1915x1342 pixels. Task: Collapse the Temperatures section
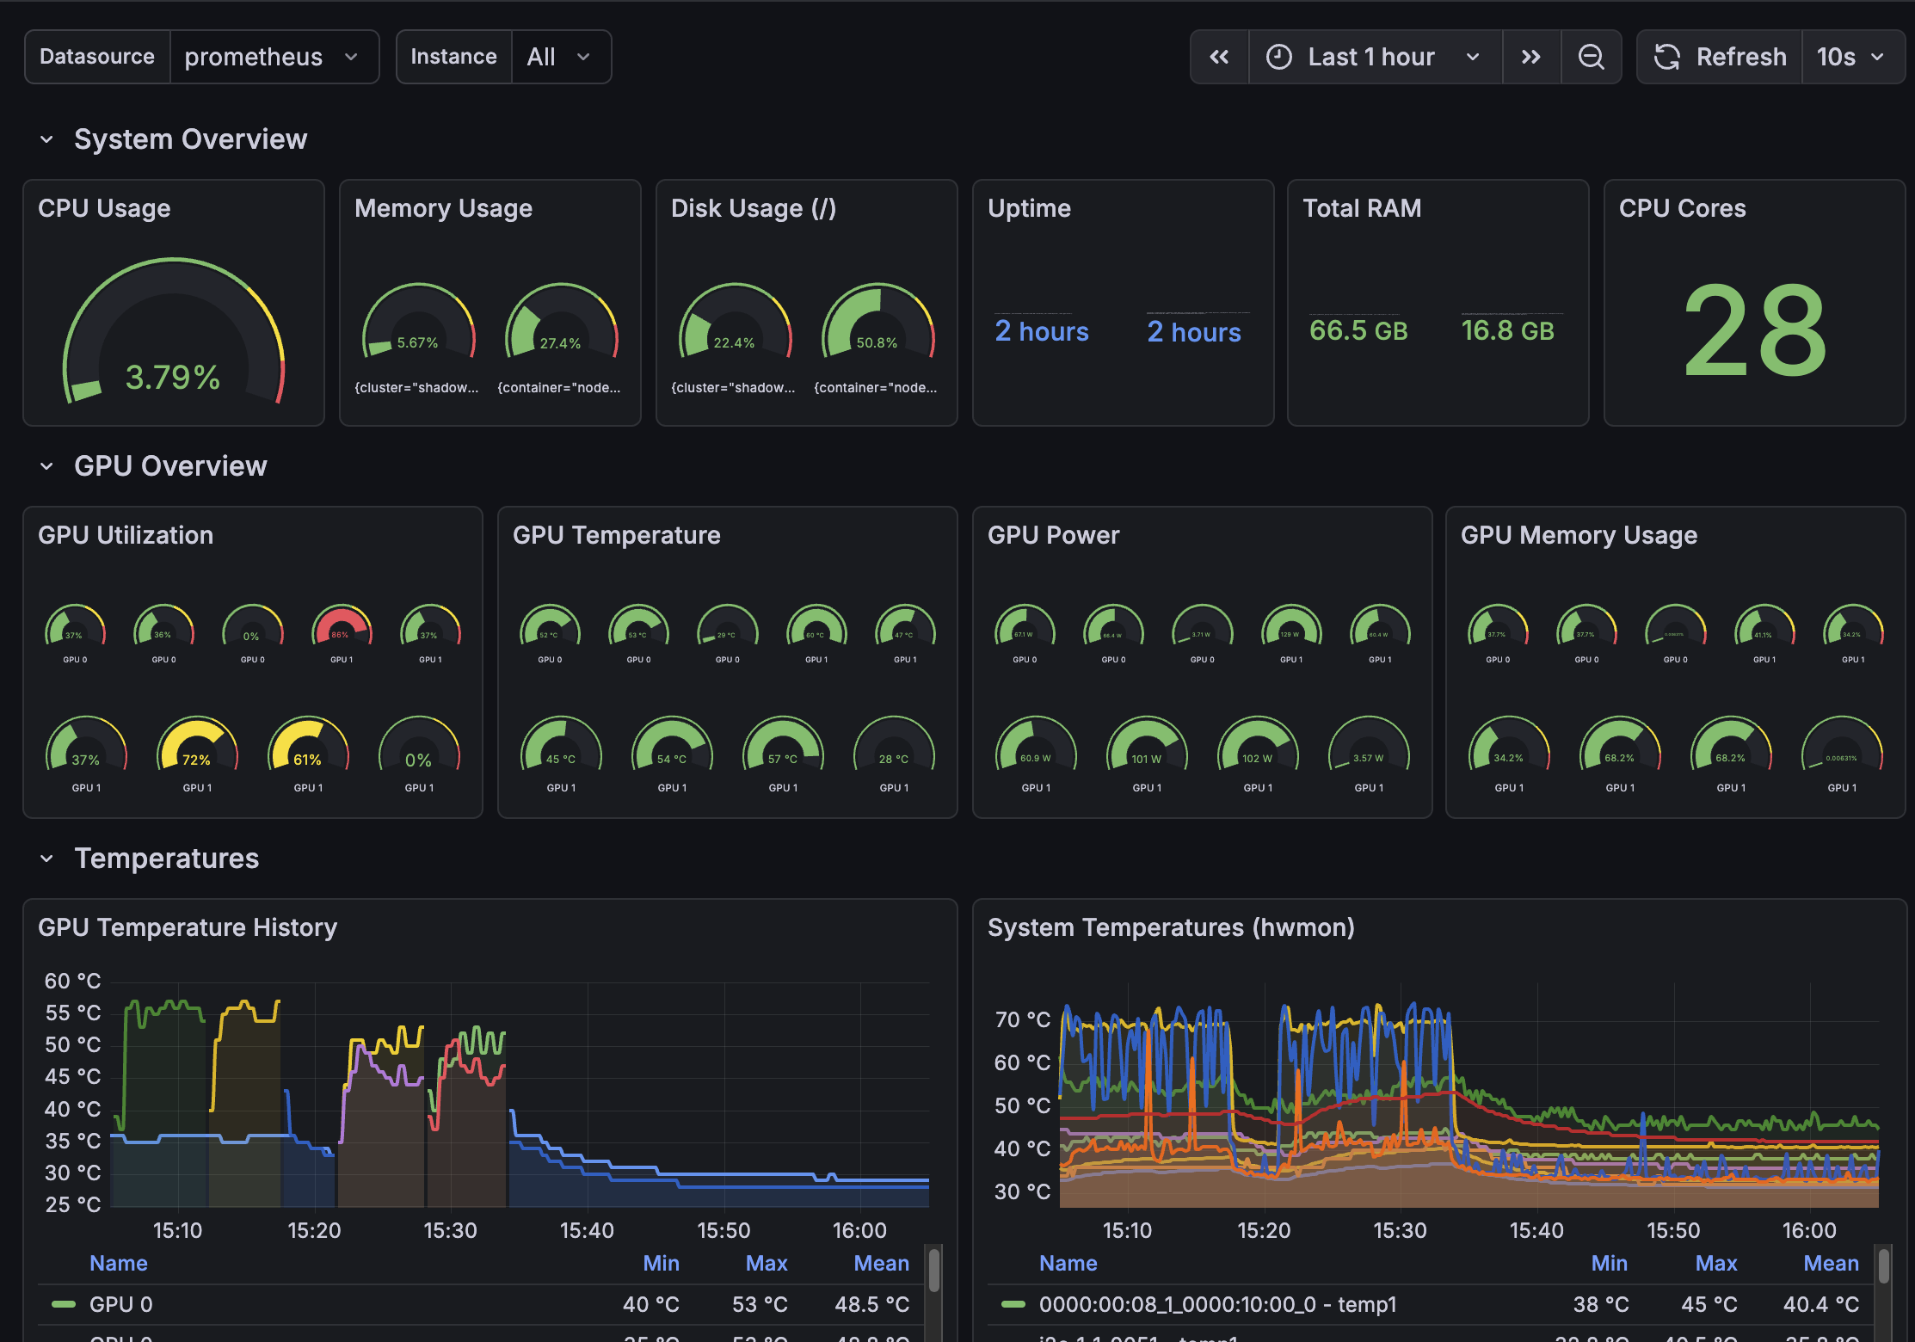click(47, 858)
